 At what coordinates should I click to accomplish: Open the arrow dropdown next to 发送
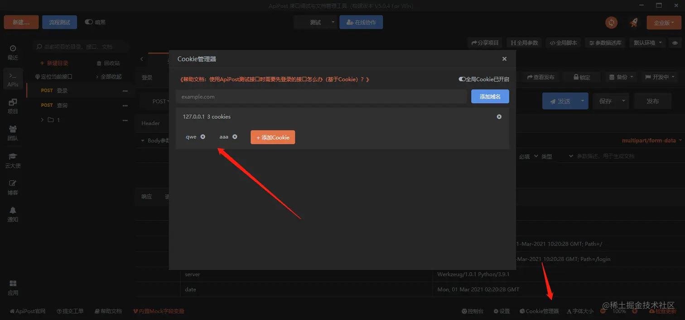coord(582,101)
